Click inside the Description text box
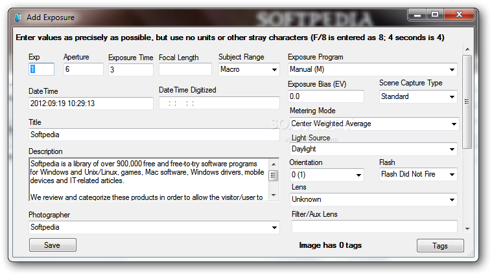The width and height of the screenshot is (492, 275). click(148, 179)
